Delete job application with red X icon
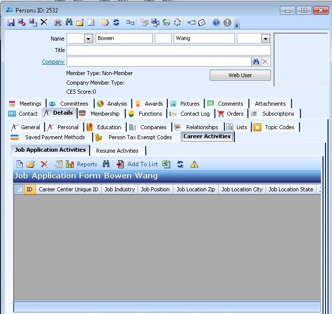Image resolution: width=332 pixels, height=314 pixels. click(x=44, y=164)
